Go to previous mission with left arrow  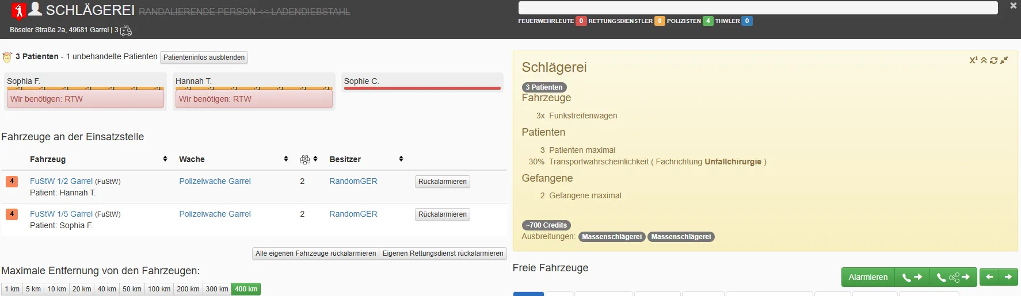989,277
